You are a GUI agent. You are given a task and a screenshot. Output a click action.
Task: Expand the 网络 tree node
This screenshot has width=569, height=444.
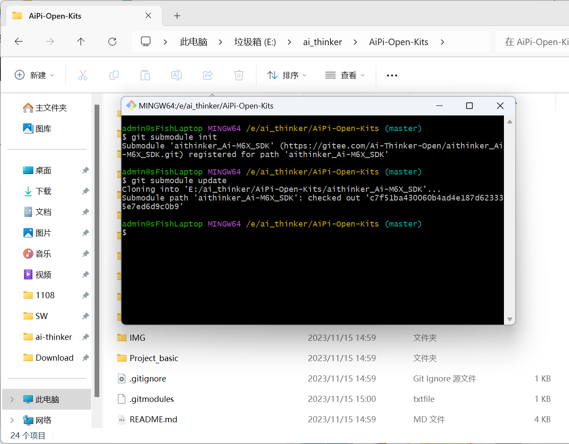pyautogui.click(x=12, y=420)
